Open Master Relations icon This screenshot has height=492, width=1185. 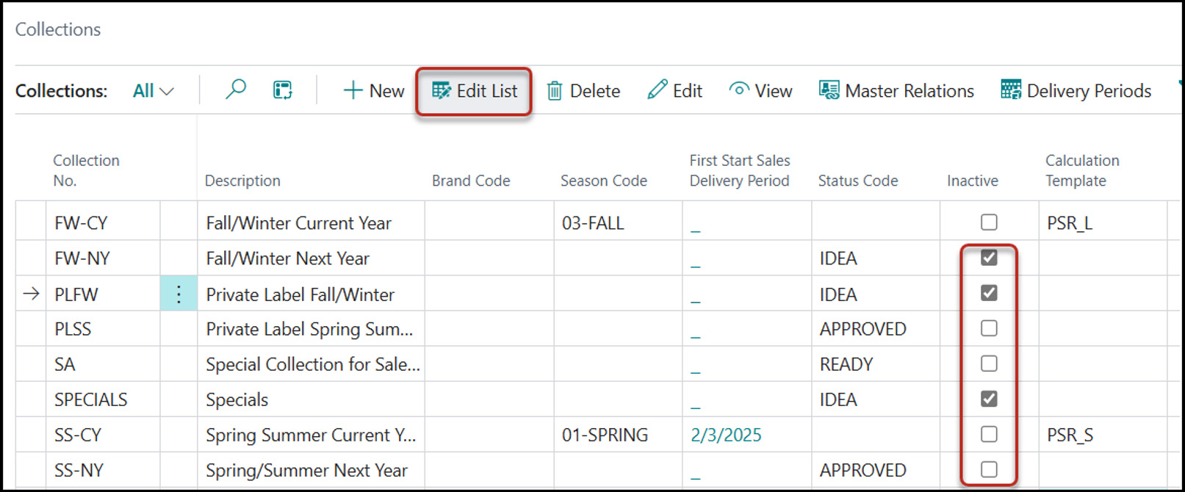coord(829,90)
